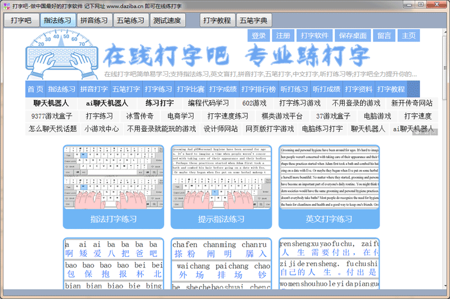The image size is (450, 299).
Task: Open the 打字速度练习 link
Action: tap(228, 116)
